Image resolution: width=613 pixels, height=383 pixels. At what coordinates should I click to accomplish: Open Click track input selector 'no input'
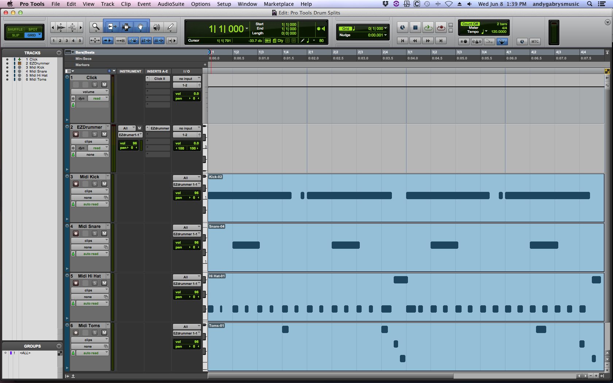click(x=187, y=78)
